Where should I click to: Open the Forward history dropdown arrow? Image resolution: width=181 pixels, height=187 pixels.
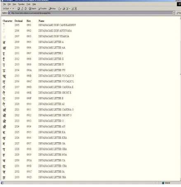point(16,9)
